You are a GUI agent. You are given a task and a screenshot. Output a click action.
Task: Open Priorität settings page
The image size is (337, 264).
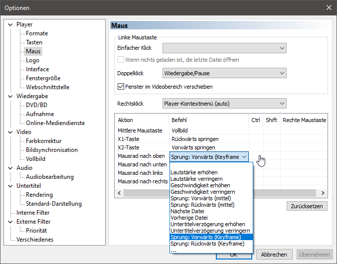pos(36,231)
